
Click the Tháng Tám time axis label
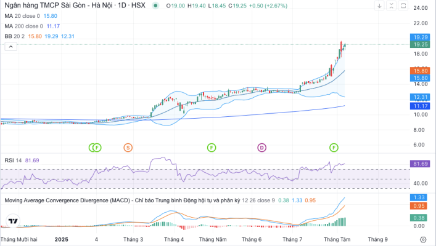click(337, 239)
